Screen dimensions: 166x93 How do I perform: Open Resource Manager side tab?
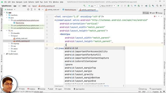2,25
